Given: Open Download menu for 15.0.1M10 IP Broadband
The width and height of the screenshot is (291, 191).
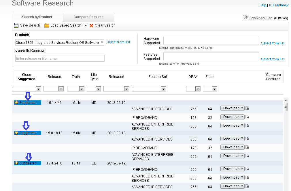Looking at the screenshot, I should pyautogui.click(x=232, y=147).
